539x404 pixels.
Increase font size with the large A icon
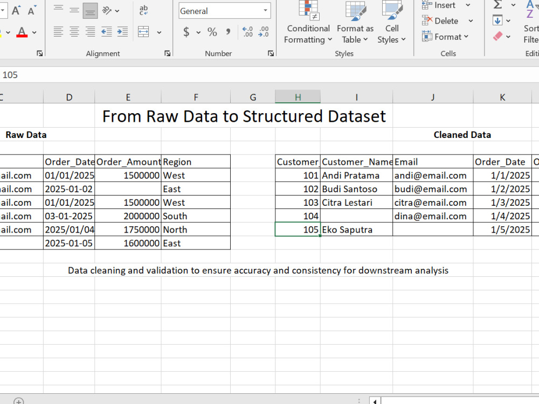(x=16, y=10)
